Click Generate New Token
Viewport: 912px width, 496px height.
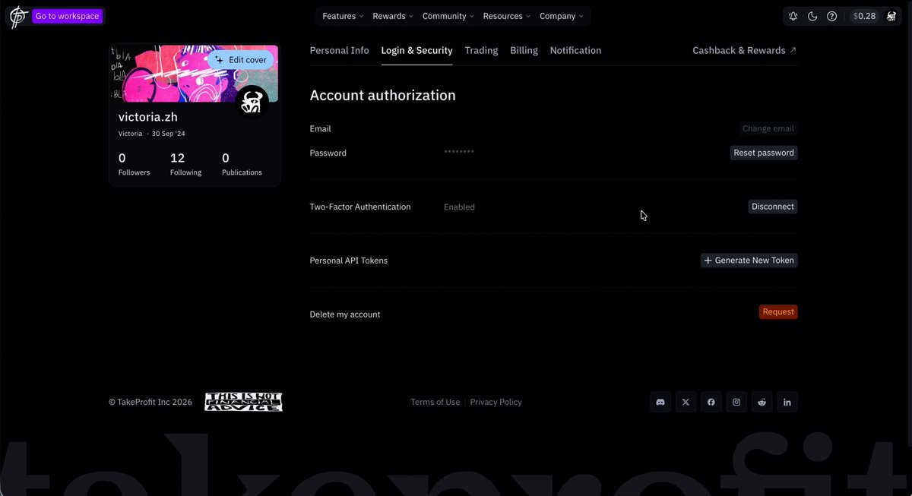point(749,261)
